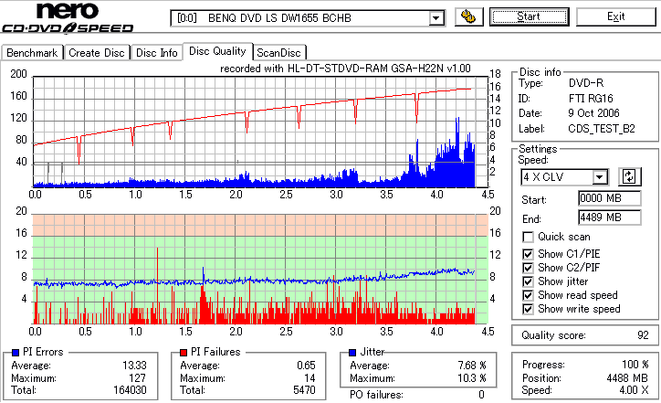Click the drive options icon next to Start
The height and width of the screenshot is (403, 661).
(468, 16)
